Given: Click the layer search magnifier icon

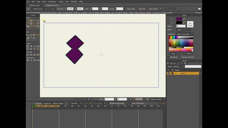Looking at the screenshot, I should [185, 63].
